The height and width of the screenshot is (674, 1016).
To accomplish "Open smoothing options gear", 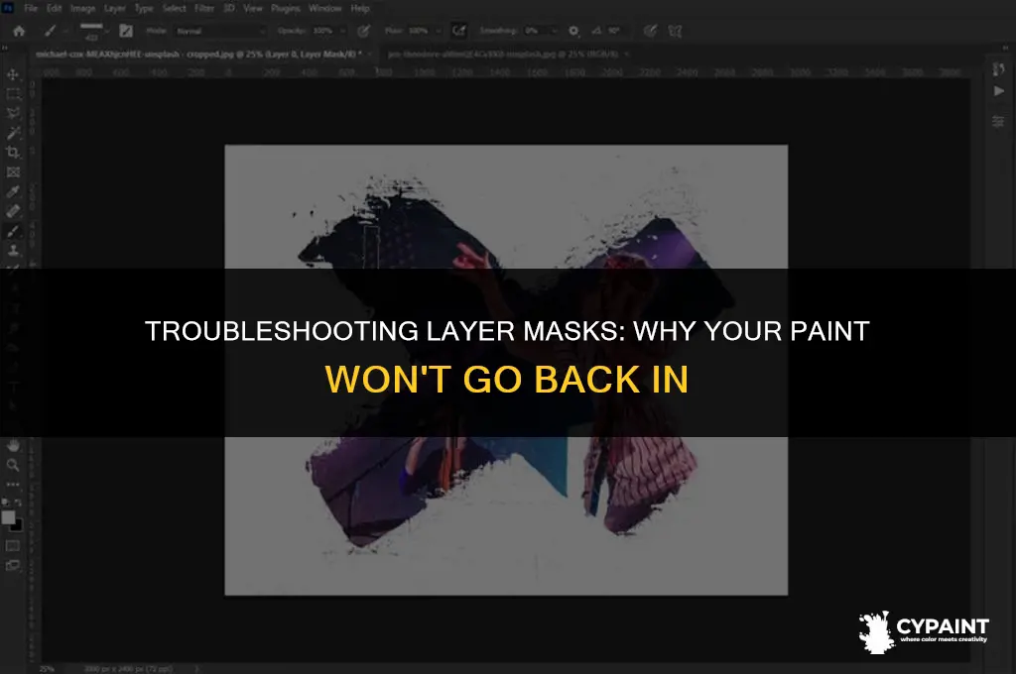I will tap(573, 31).
